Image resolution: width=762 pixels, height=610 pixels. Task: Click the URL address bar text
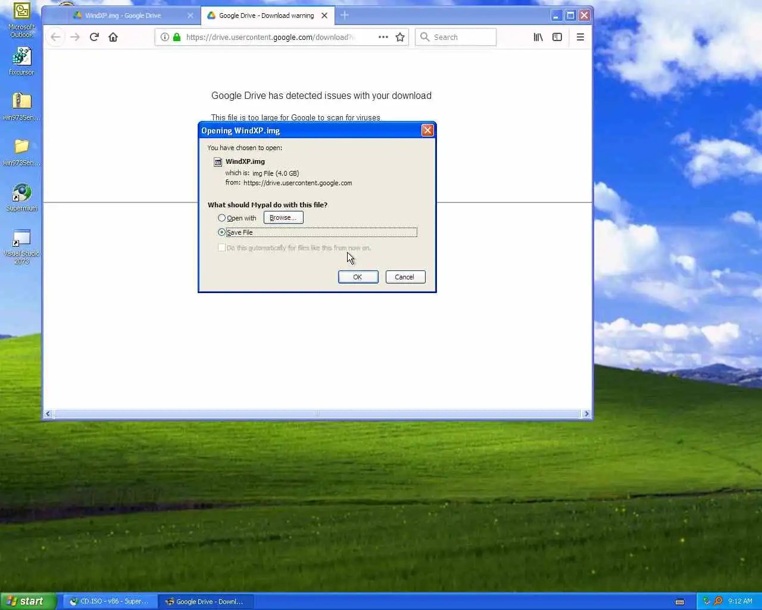click(270, 37)
